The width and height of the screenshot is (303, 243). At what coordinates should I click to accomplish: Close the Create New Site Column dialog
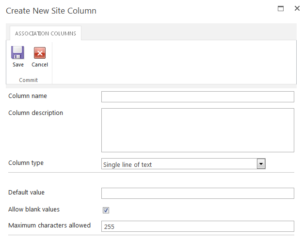[x=297, y=8]
